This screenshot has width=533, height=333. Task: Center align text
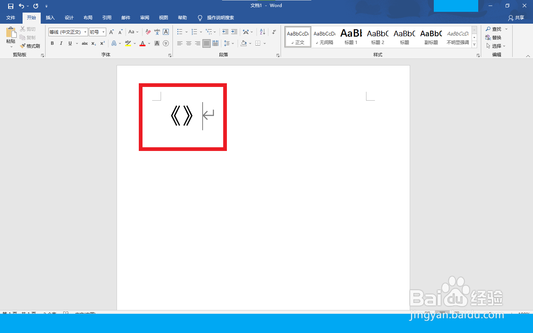point(188,43)
